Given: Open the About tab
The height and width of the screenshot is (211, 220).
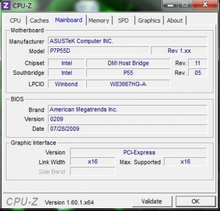Looking at the screenshot, I should (175, 20).
